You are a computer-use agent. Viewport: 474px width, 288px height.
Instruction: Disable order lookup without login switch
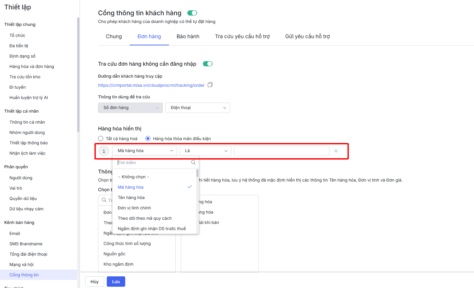pos(207,64)
